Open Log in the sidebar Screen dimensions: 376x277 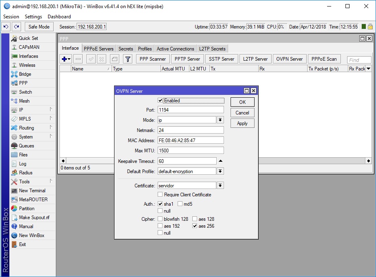coord(22,164)
